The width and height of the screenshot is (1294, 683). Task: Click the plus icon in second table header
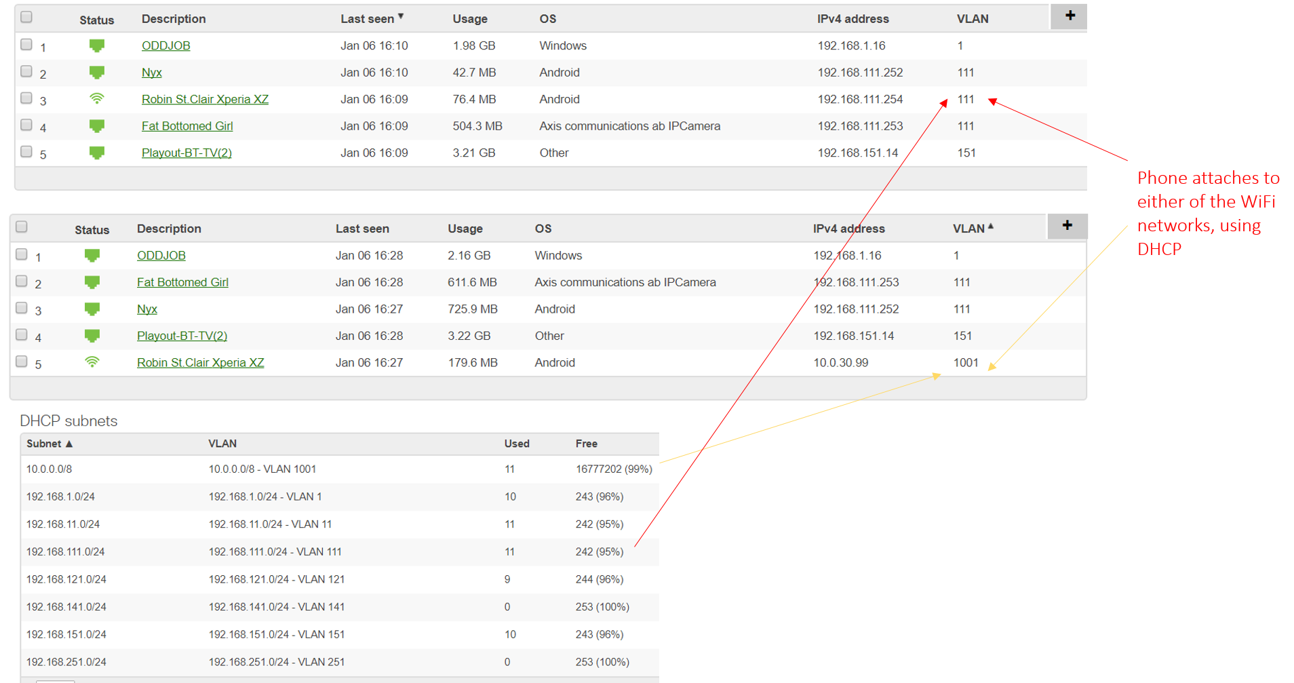coord(1067,225)
